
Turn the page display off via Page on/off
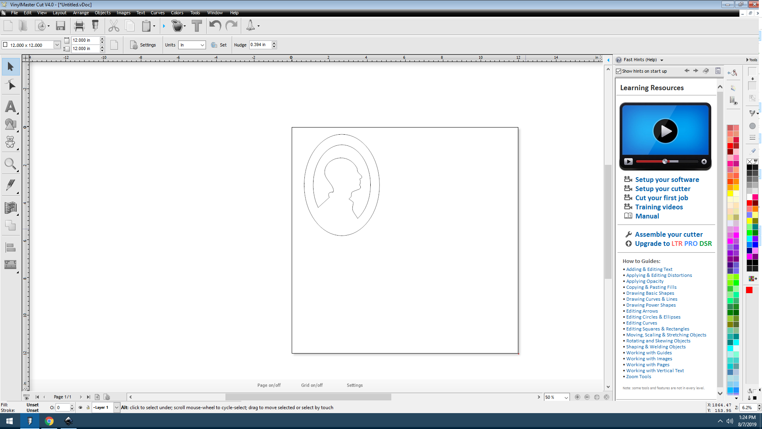coord(269,385)
